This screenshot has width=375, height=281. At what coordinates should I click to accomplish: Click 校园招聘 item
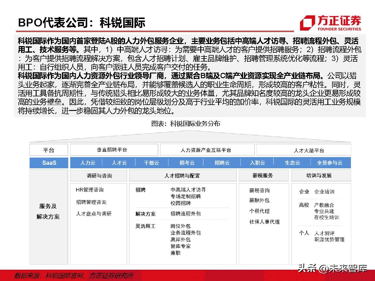[x=181, y=203]
